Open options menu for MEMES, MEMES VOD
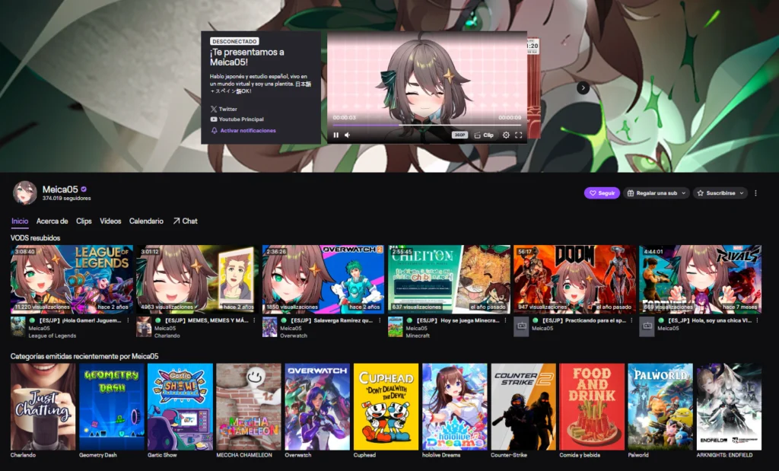779x471 pixels. [x=254, y=321]
